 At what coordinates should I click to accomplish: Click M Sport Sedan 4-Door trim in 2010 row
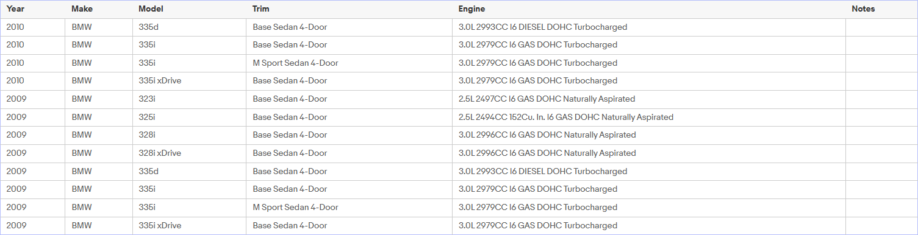pos(349,63)
